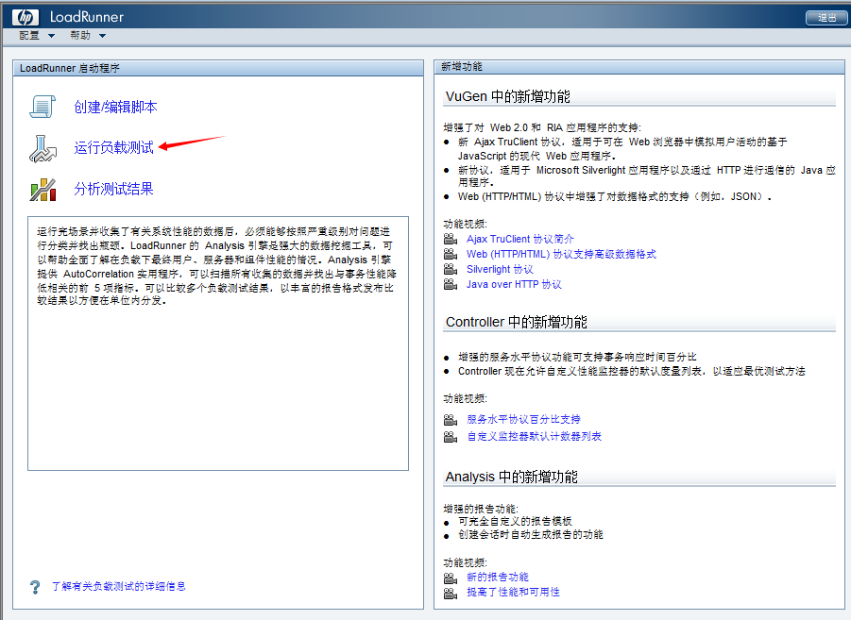Open 服务水平协议百分比支持 video link
This screenshot has height=620, width=851.
(524, 419)
